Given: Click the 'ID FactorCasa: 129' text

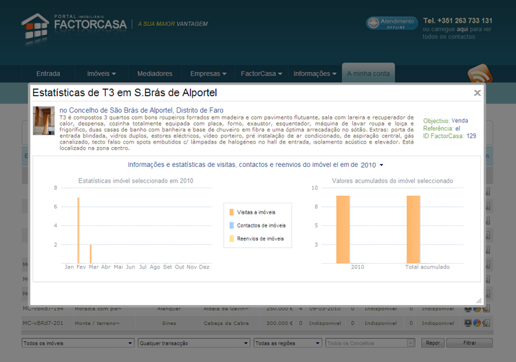Looking at the screenshot, I should 449,136.
